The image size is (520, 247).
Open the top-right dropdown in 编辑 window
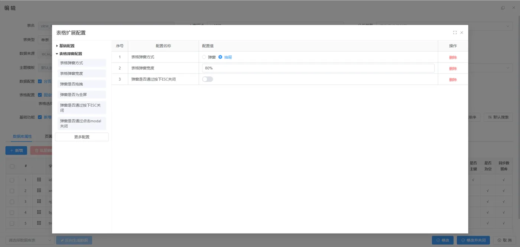(x=445, y=26)
